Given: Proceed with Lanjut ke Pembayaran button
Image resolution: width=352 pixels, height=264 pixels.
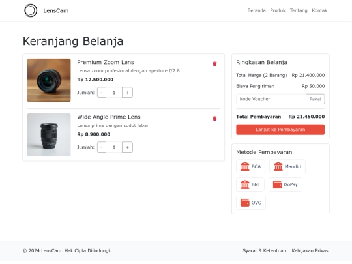Looking at the screenshot, I should [280, 130].
